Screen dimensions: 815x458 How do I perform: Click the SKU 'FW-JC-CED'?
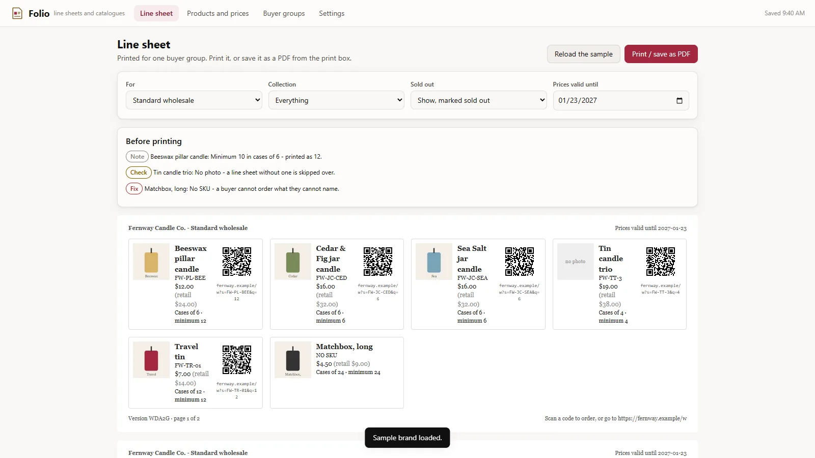click(332, 278)
